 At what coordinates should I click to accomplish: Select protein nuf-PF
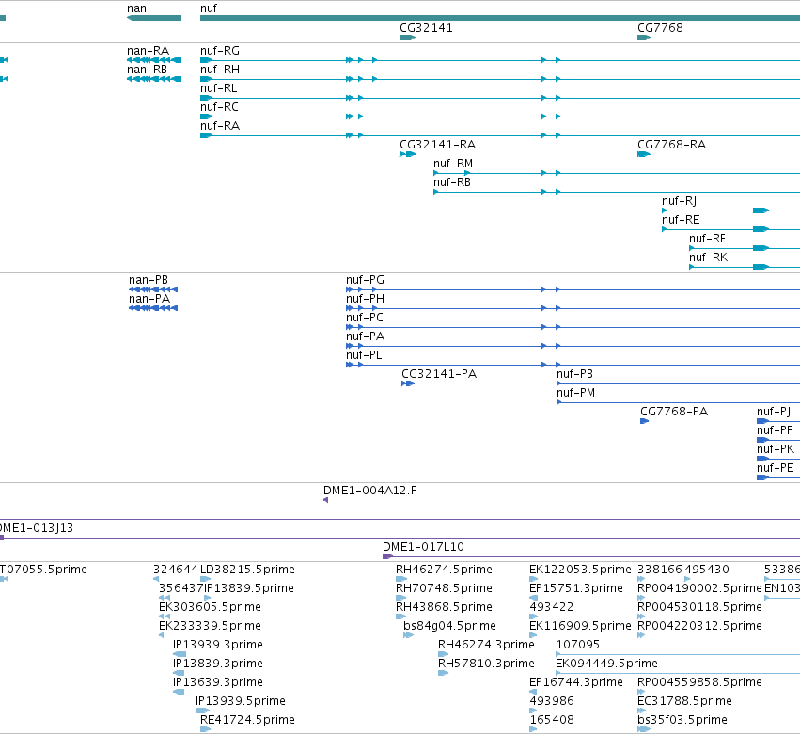(x=775, y=431)
